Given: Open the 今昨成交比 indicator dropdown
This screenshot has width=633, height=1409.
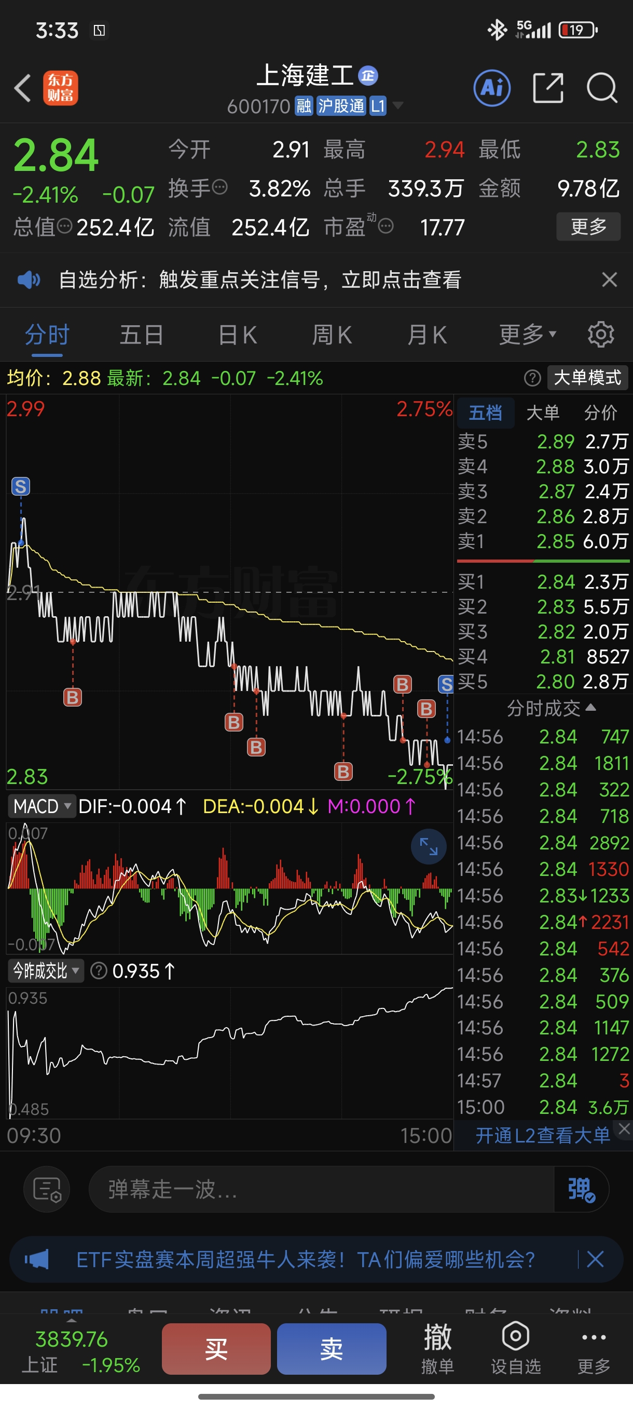Looking at the screenshot, I should coord(46,971).
